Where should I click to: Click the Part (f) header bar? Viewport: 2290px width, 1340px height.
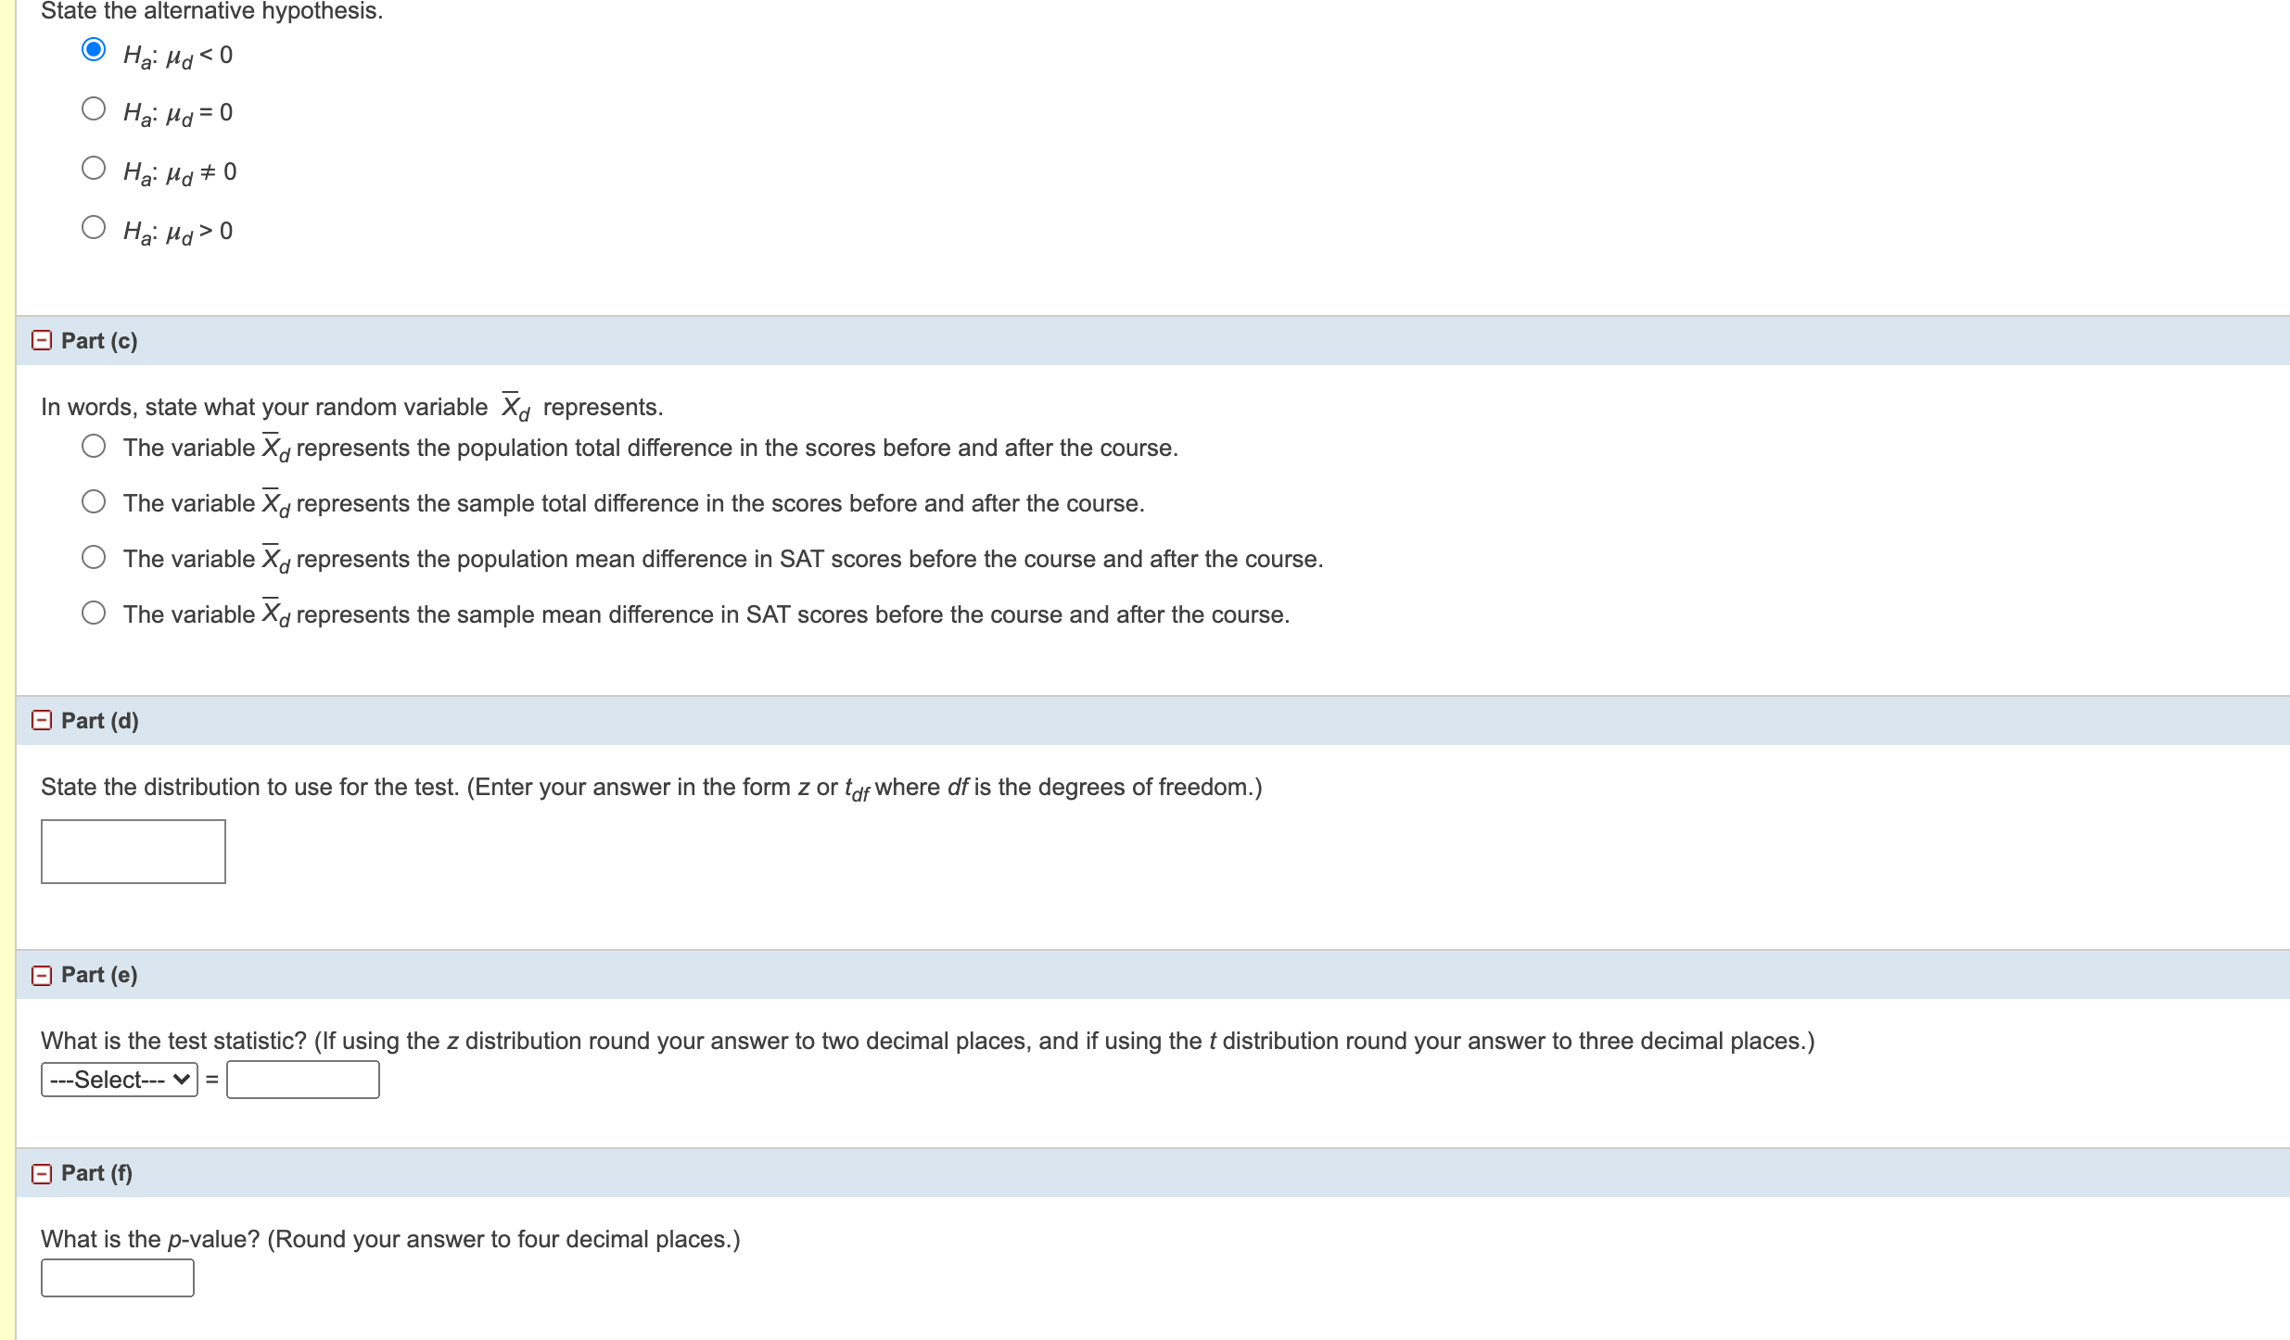pos(95,1173)
